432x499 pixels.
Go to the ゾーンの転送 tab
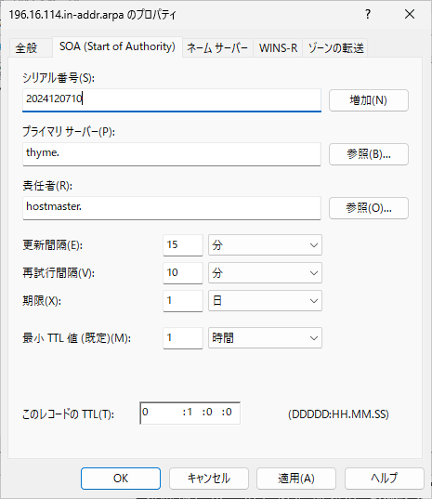(x=335, y=48)
